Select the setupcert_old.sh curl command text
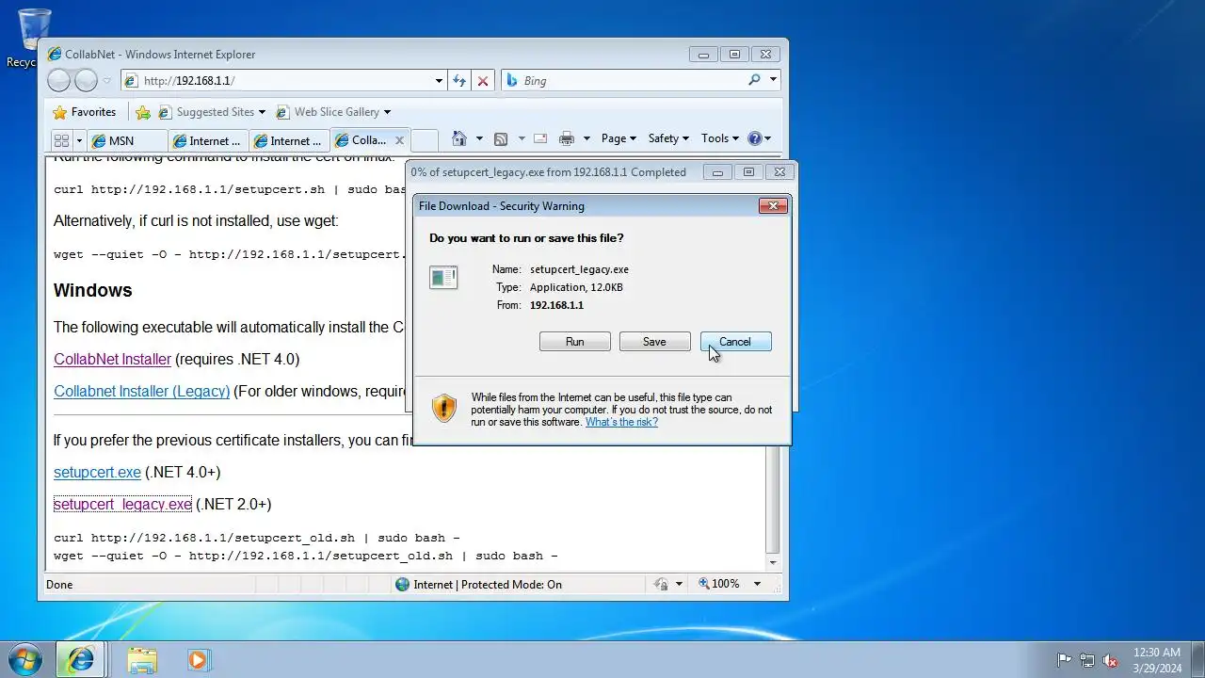Image resolution: width=1205 pixels, height=678 pixels. click(257, 538)
